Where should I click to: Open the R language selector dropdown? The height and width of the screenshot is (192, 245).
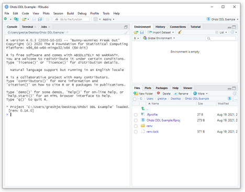[136, 38]
